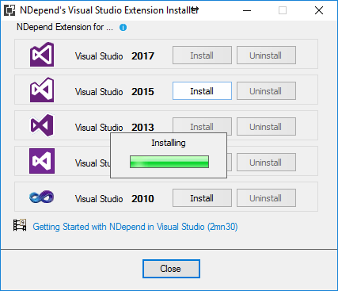
Task: Click Uninstall for Visual Studio 2010
Action: 266,198
